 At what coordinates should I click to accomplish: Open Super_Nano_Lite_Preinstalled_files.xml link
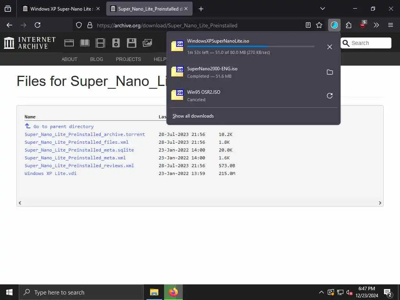(x=77, y=142)
